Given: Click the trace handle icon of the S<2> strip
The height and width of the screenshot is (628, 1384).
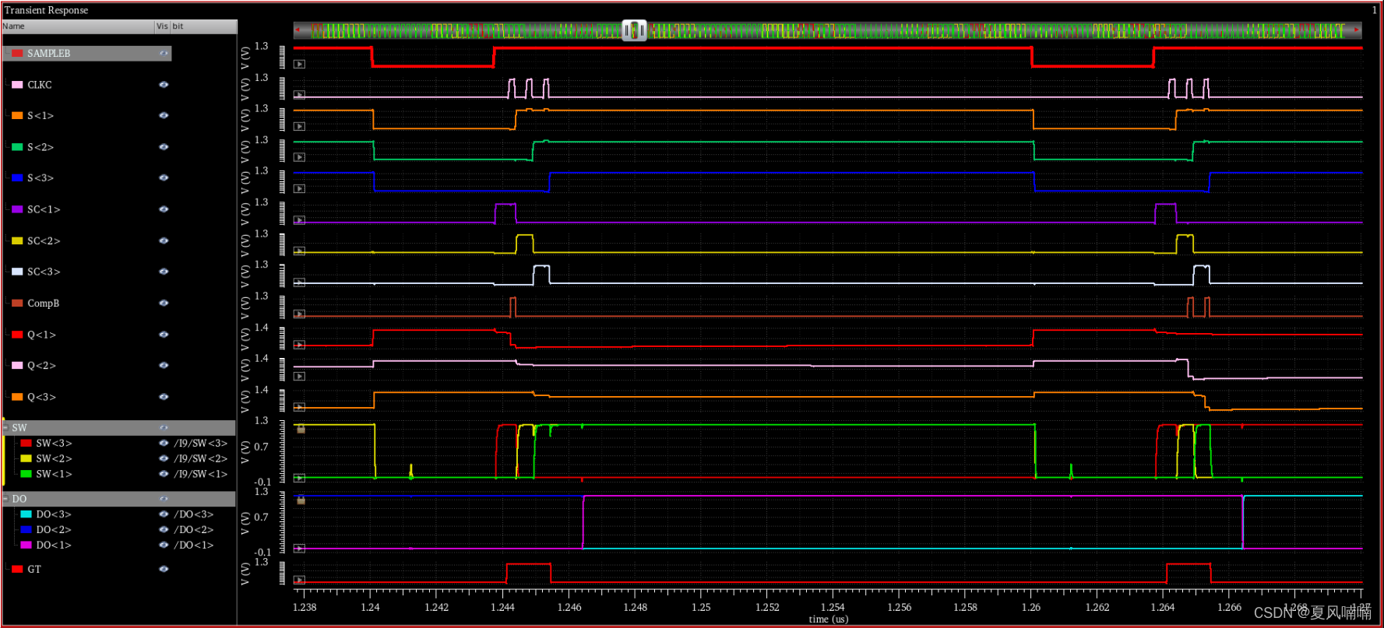Looking at the screenshot, I should 299,157.
